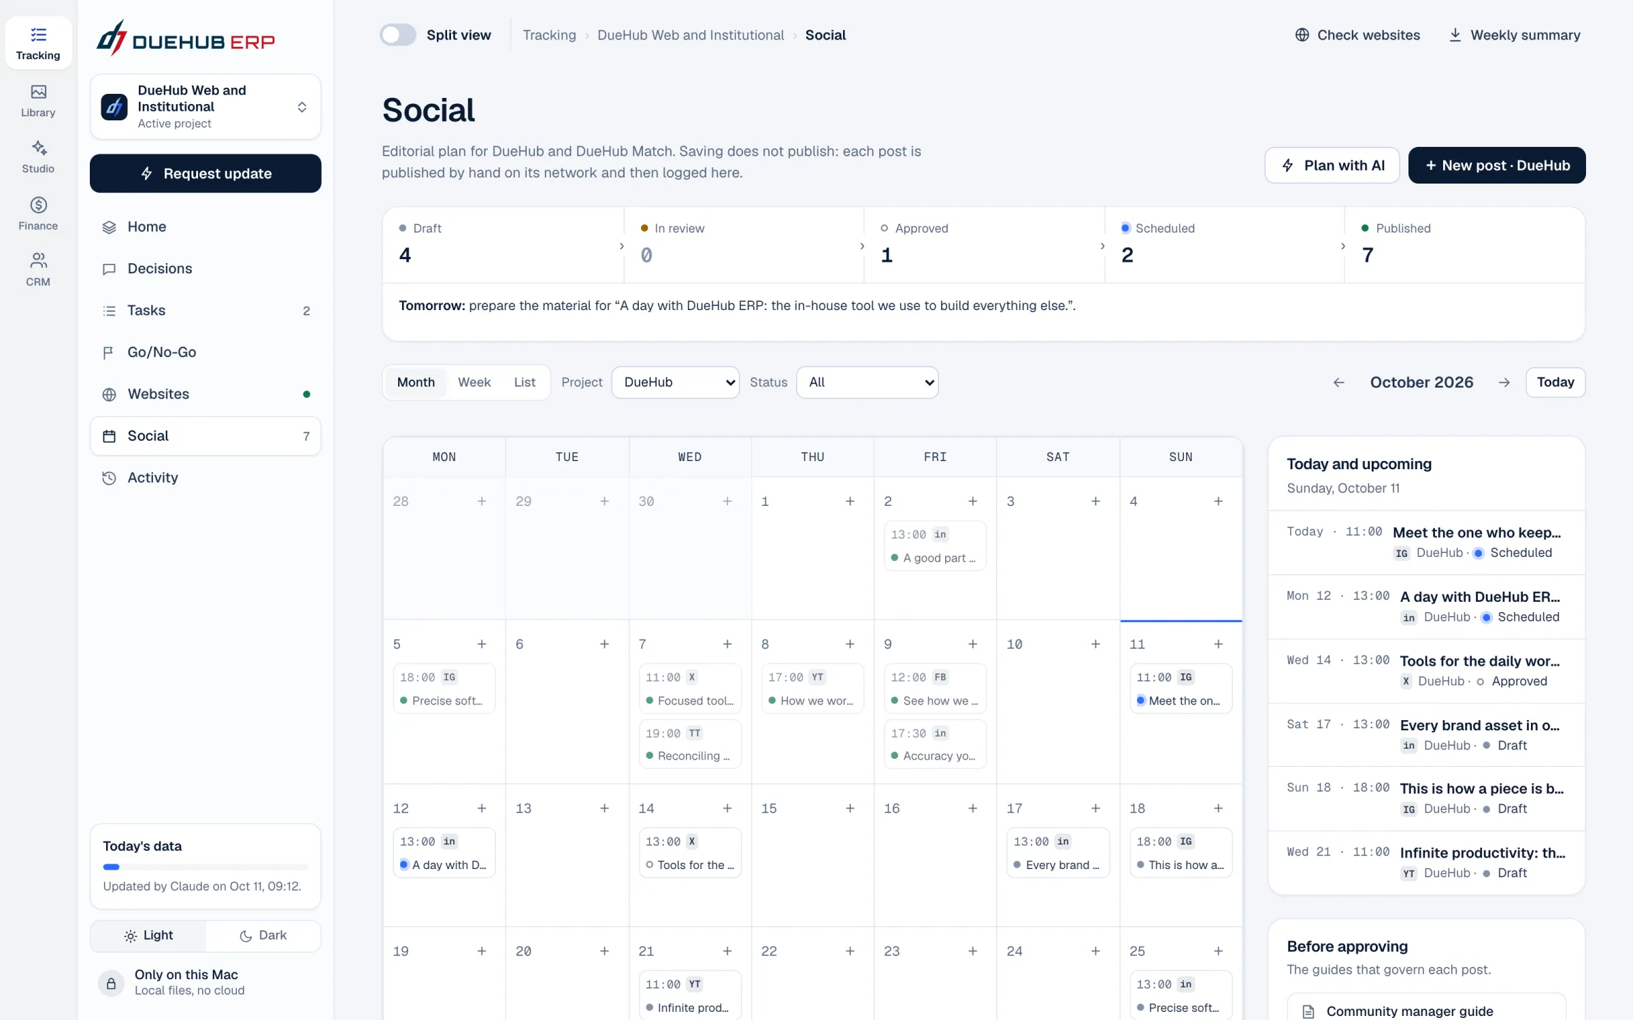Open Tasks in the sidebar

click(205, 311)
